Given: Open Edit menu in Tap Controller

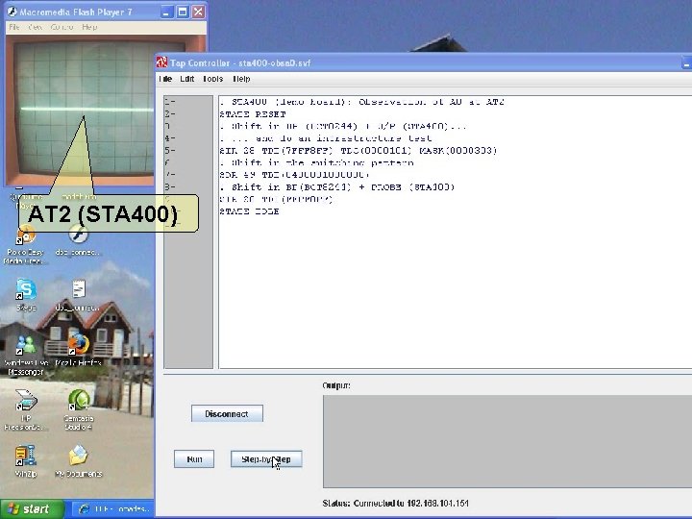Looking at the screenshot, I should pyautogui.click(x=187, y=79).
